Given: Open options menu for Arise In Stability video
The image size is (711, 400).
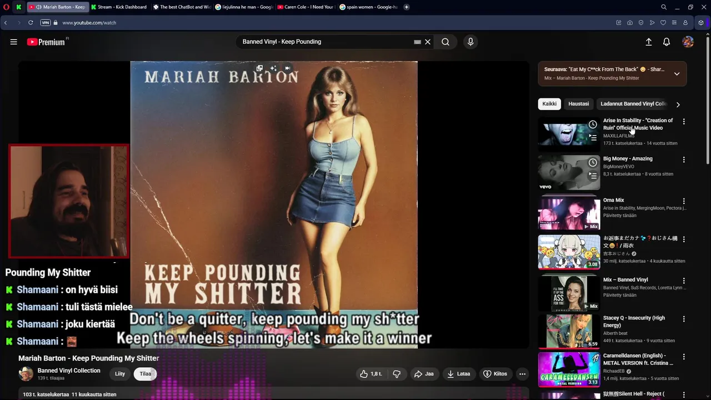Looking at the screenshot, I should [x=684, y=121].
